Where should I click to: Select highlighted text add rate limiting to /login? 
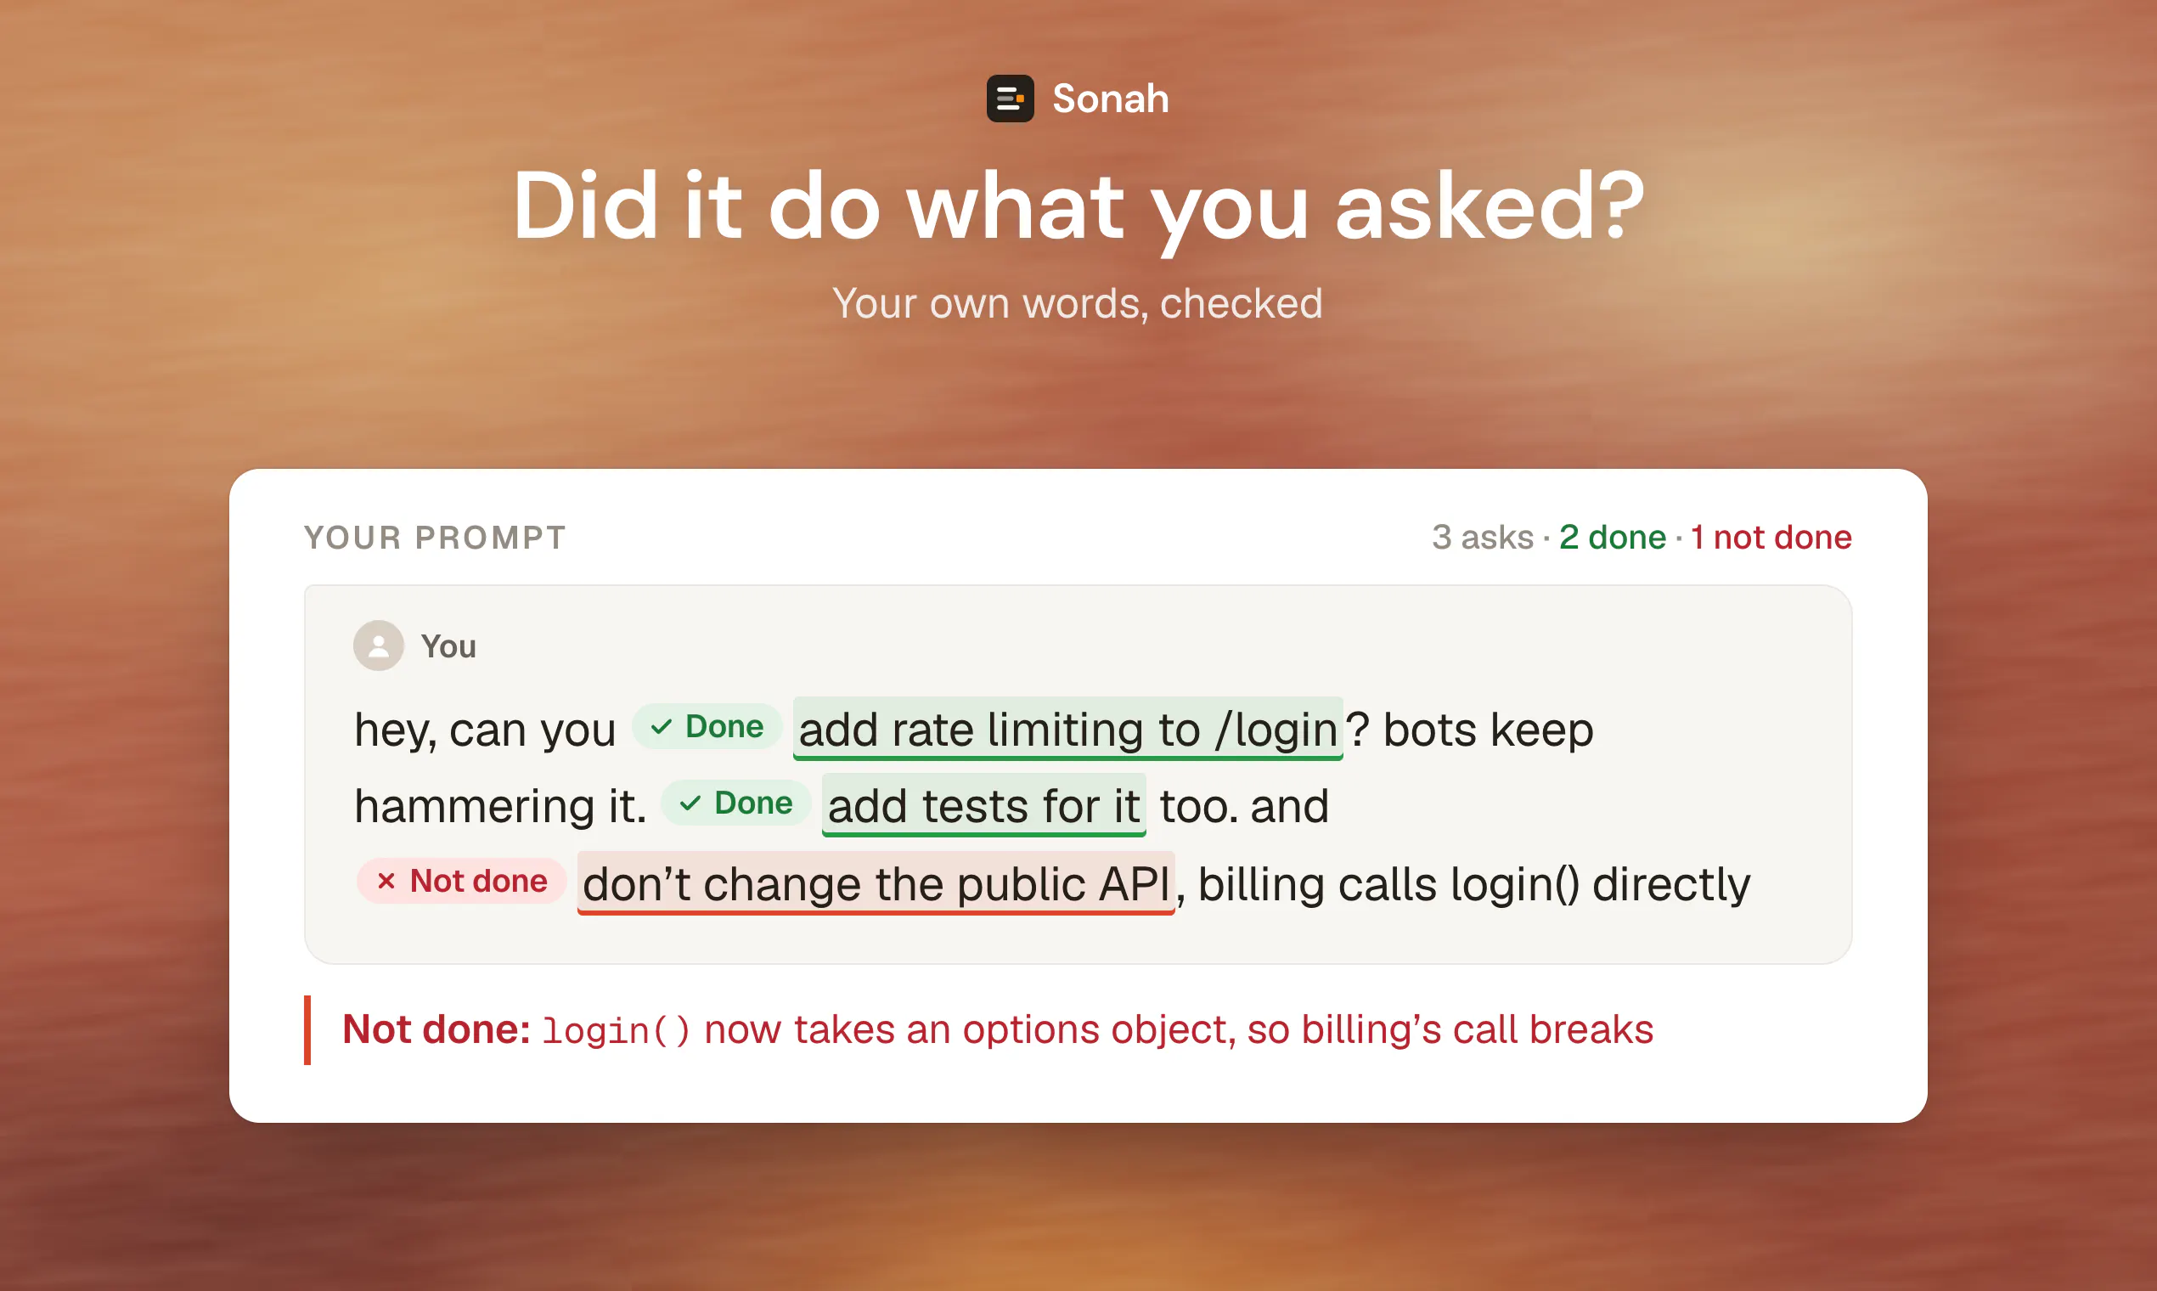pos(1068,729)
